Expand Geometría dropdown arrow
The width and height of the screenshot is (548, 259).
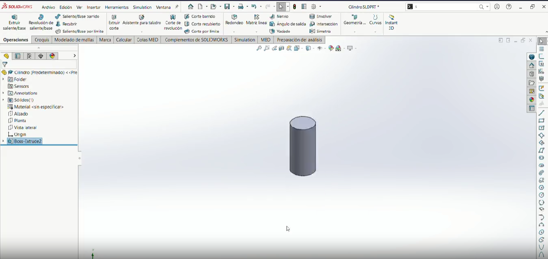click(x=355, y=32)
